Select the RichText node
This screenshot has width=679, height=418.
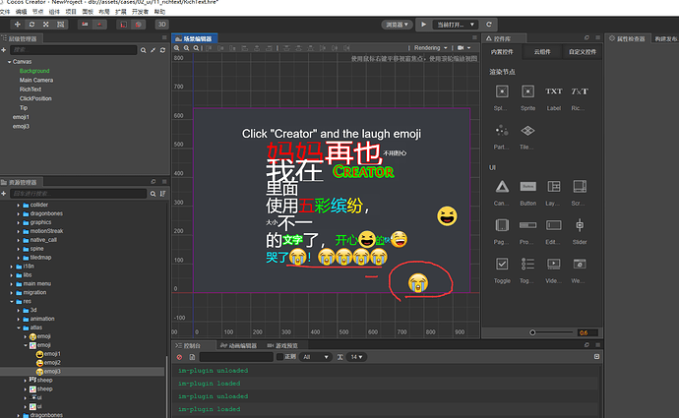[x=31, y=90]
